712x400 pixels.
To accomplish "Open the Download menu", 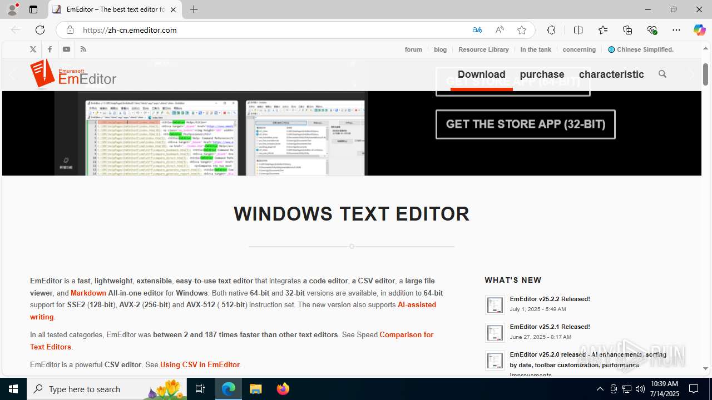I will click(x=482, y=74).
